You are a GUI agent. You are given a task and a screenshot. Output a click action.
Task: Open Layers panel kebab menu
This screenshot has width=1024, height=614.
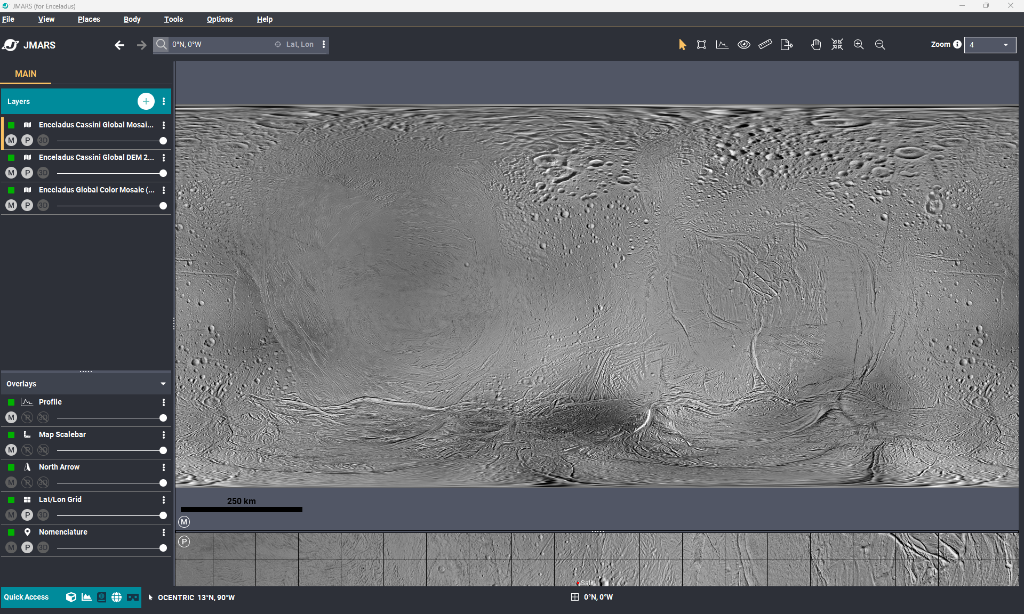(x=164, y=101)
